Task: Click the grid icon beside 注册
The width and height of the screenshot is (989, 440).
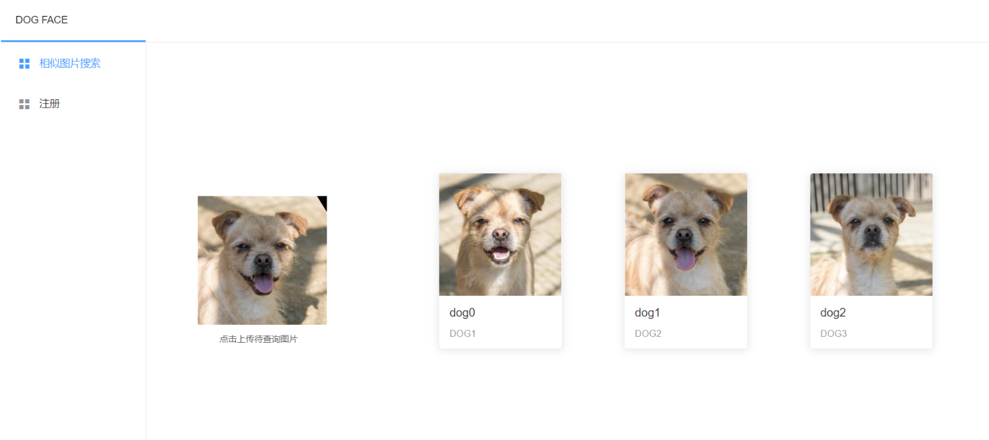Action: pos(24,104)
